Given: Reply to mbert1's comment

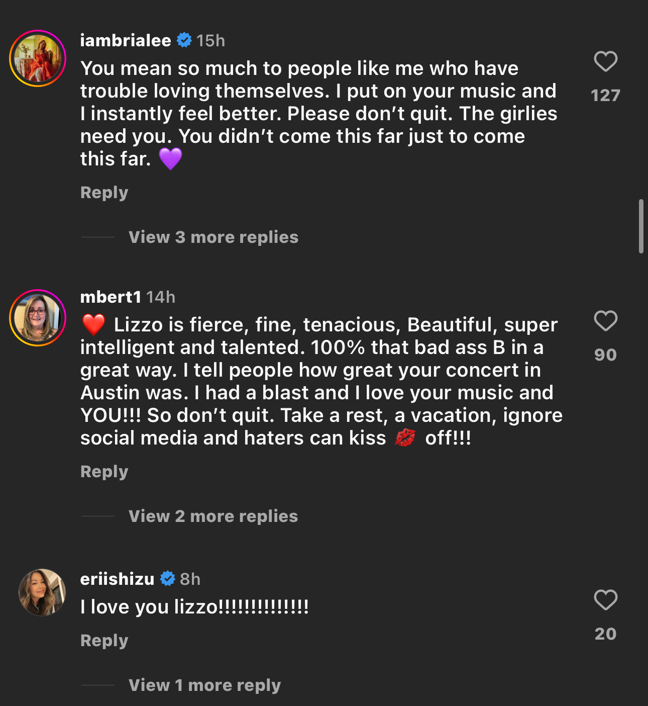Looking at the screenshot, I should coord(104,471).
